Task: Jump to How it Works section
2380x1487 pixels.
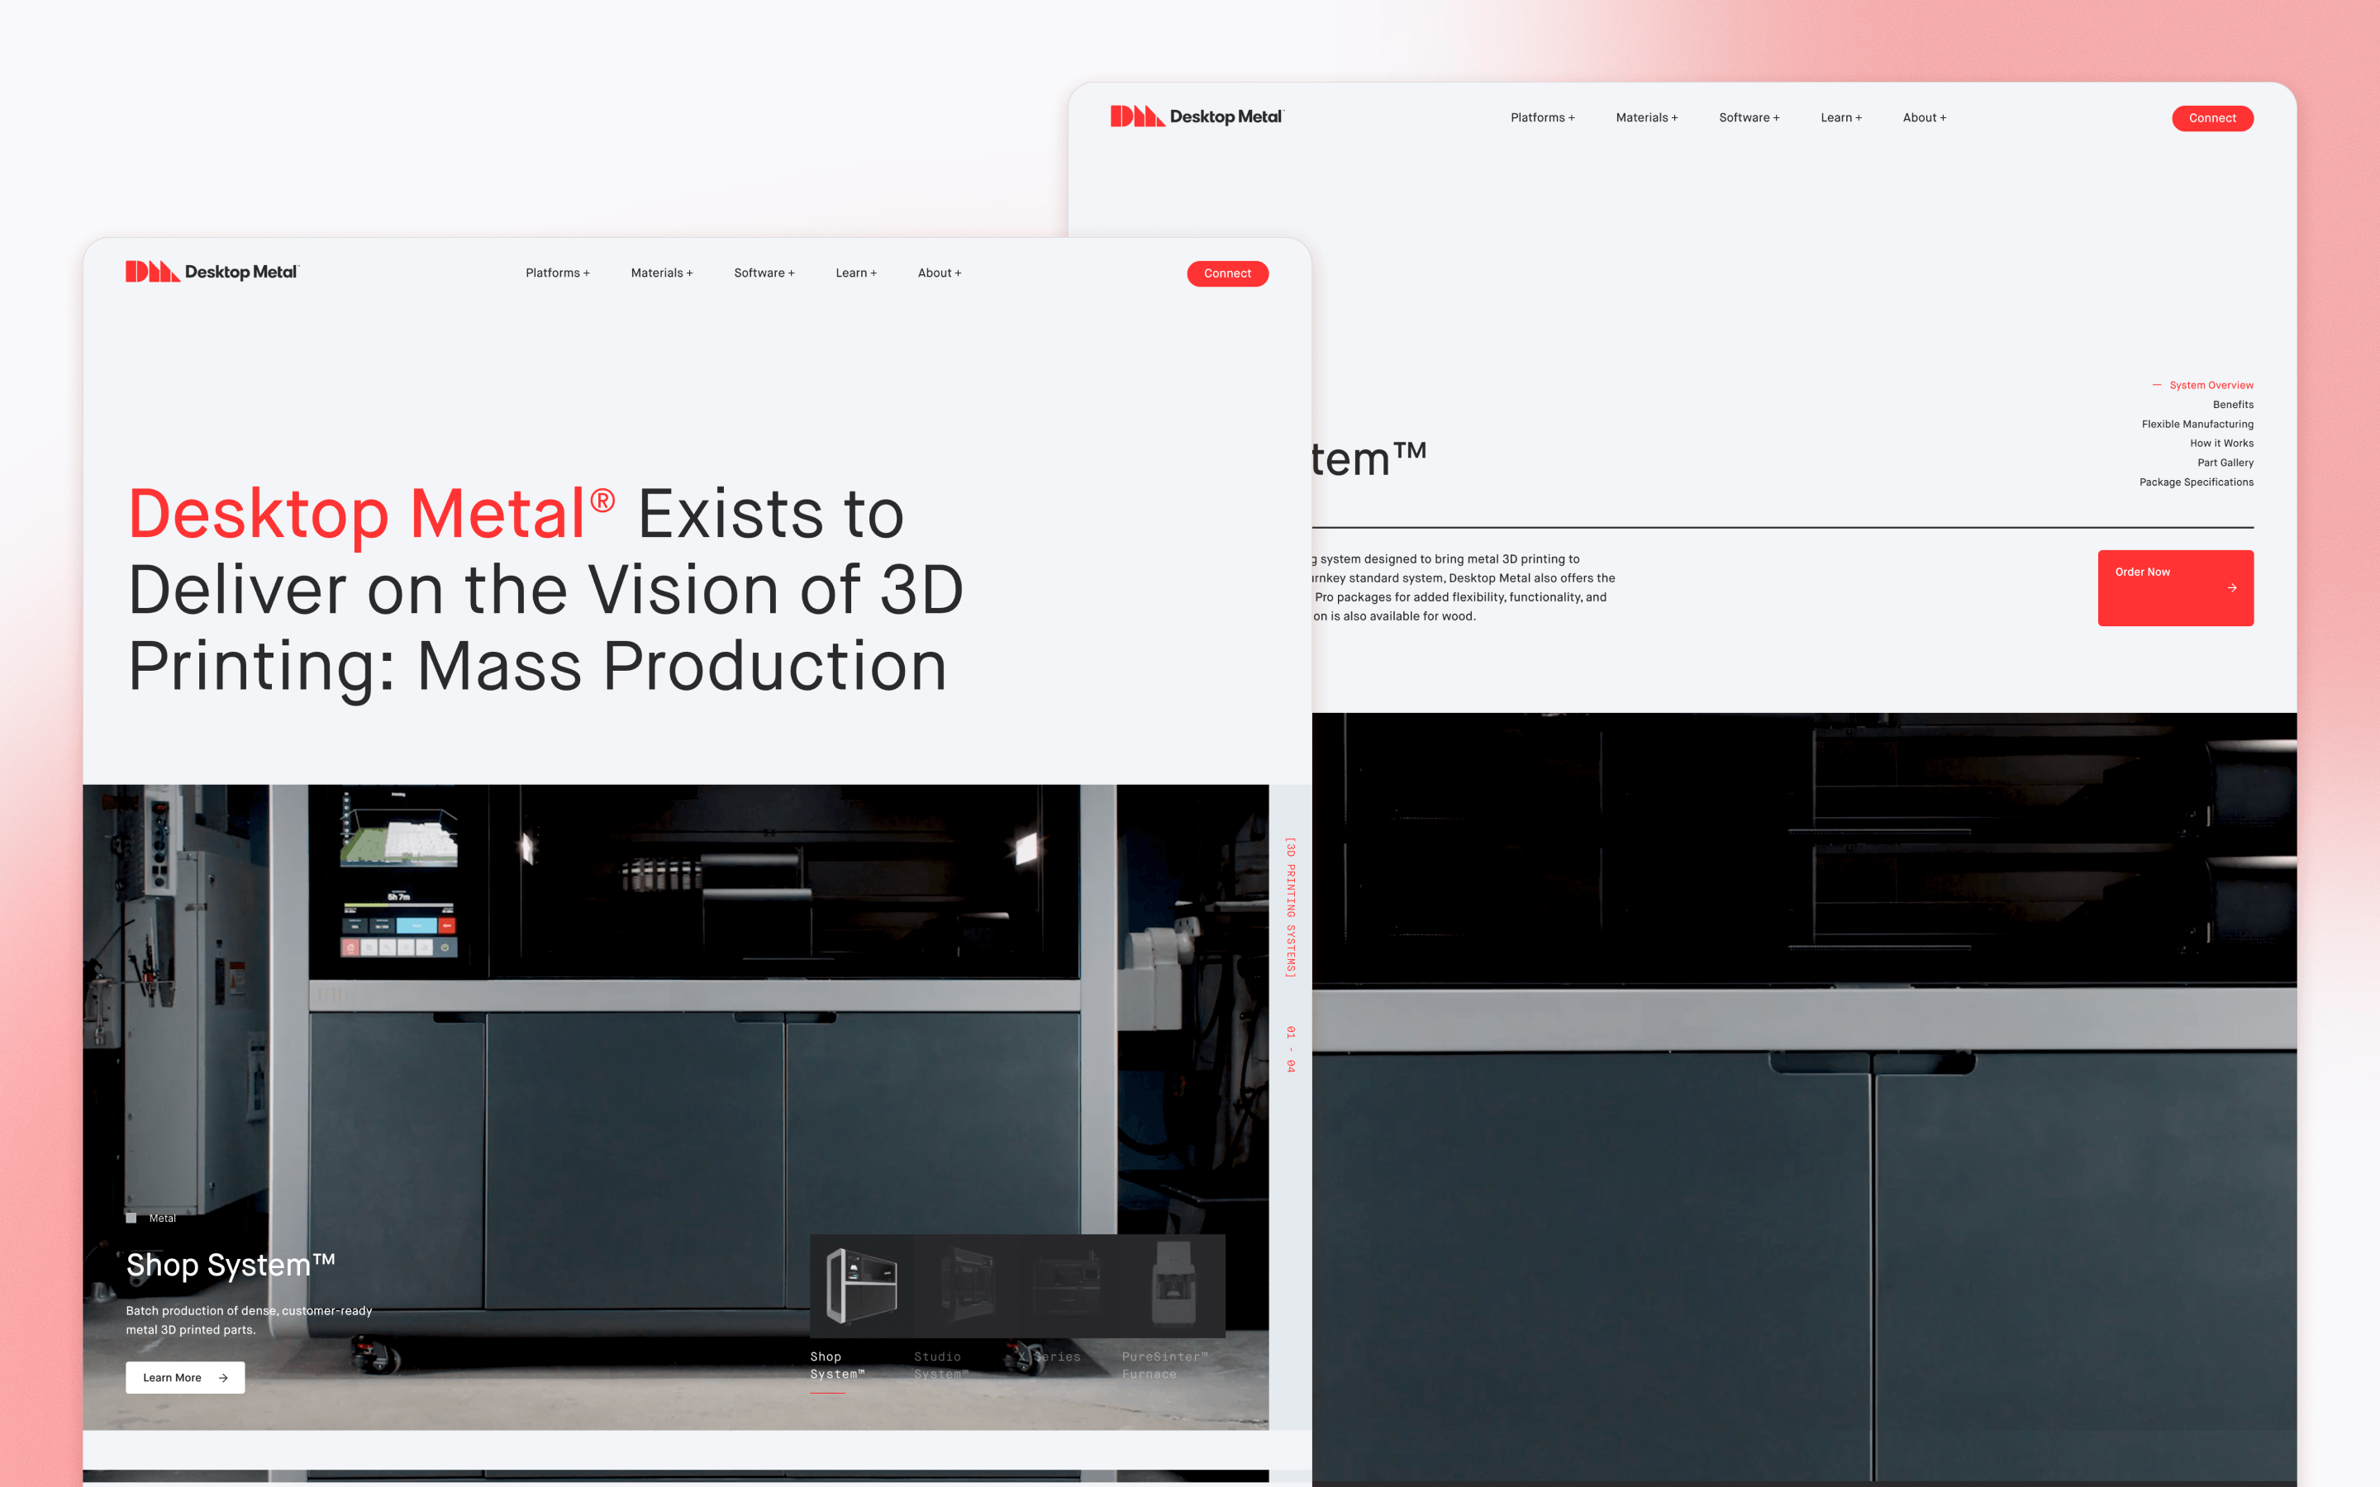Action: [x=2221, y=444]
